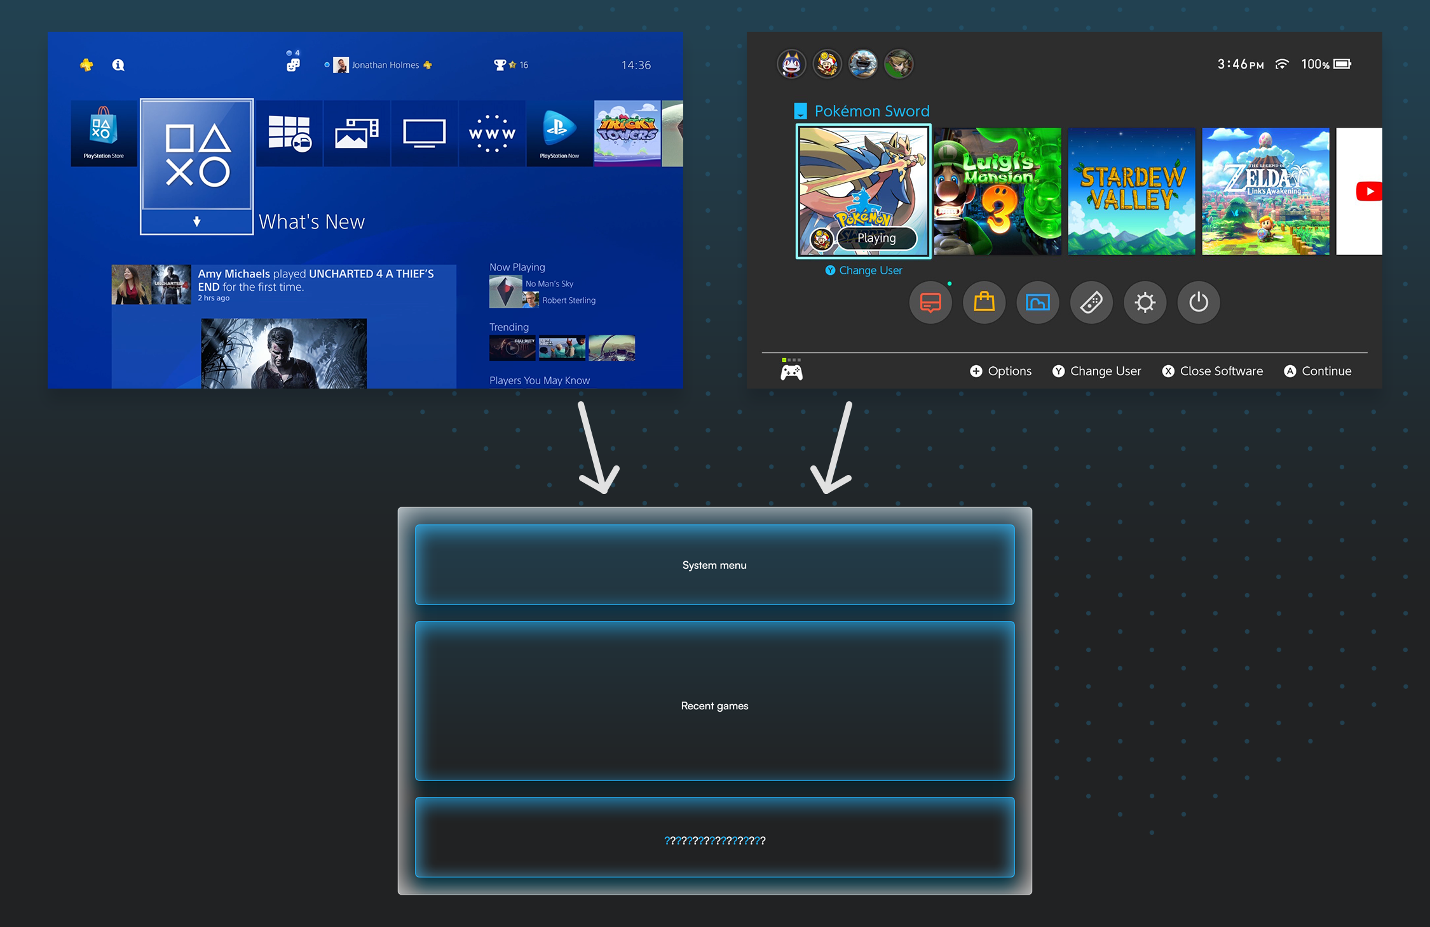
Task: Click Change User below Pokémon Sword
Action: coord(864,270)
